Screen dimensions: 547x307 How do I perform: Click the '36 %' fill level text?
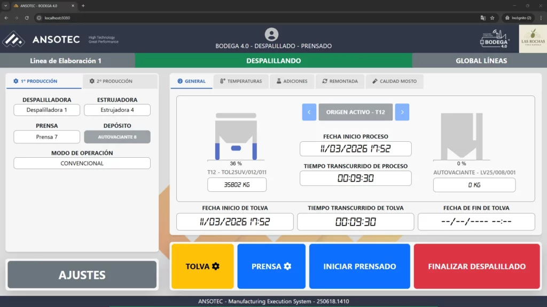236,163
